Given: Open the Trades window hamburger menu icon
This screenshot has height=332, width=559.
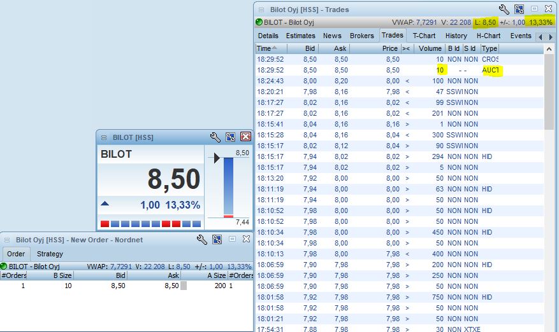Looking at the screenshot, I should coord(261,10).
